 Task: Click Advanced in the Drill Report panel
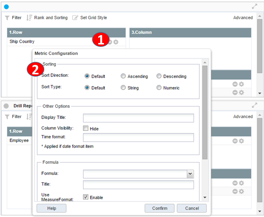(243, 117)
